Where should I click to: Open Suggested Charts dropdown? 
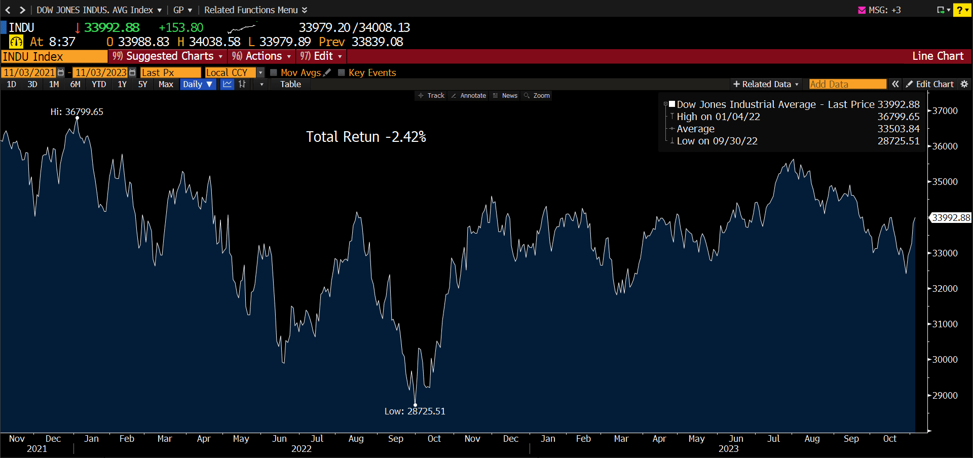coord(167,56)
